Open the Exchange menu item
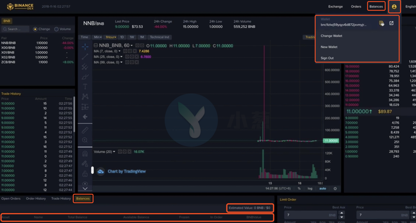Screen dimensions: 416x223 click(x=335, y=7)
